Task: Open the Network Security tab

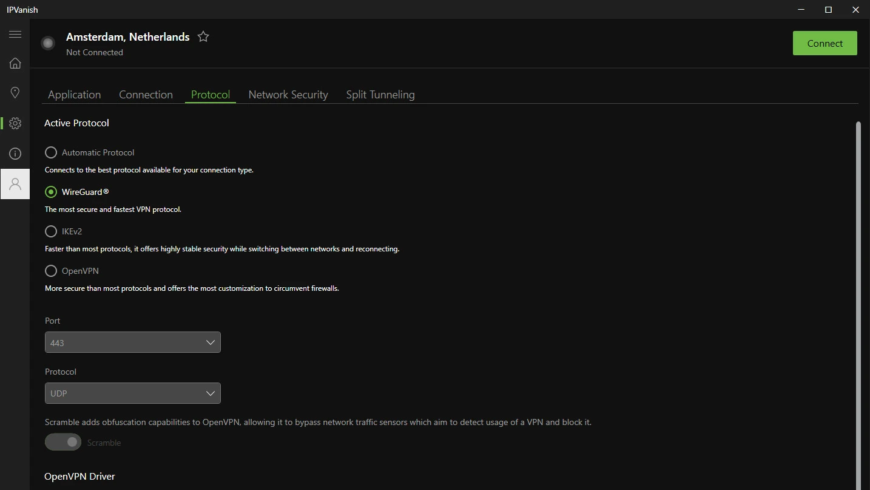Action: click(x=288, y=95)
